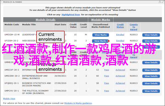165x106 pixels.
Task: View Details for UMSCUF-20-2 row
Action: pyautogui.click(x=151, y=70)
